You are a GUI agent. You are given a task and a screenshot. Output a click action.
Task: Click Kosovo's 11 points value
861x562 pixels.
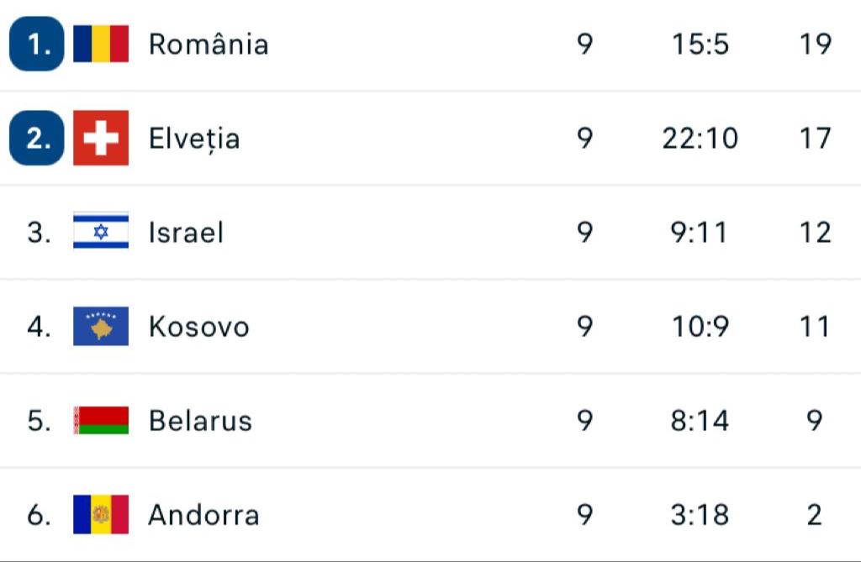[815, 326]
